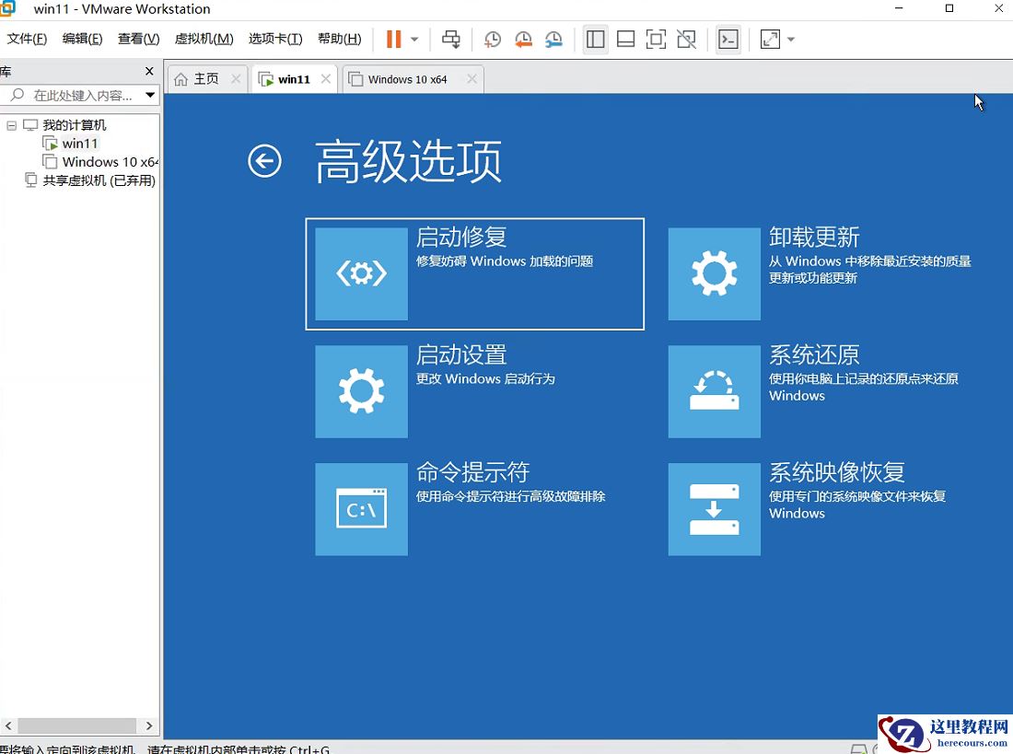
Task: Show the thumbnail bar view
Action: [626, 39]
